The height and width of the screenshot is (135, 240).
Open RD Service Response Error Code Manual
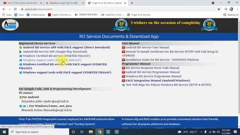click(153, 68)
